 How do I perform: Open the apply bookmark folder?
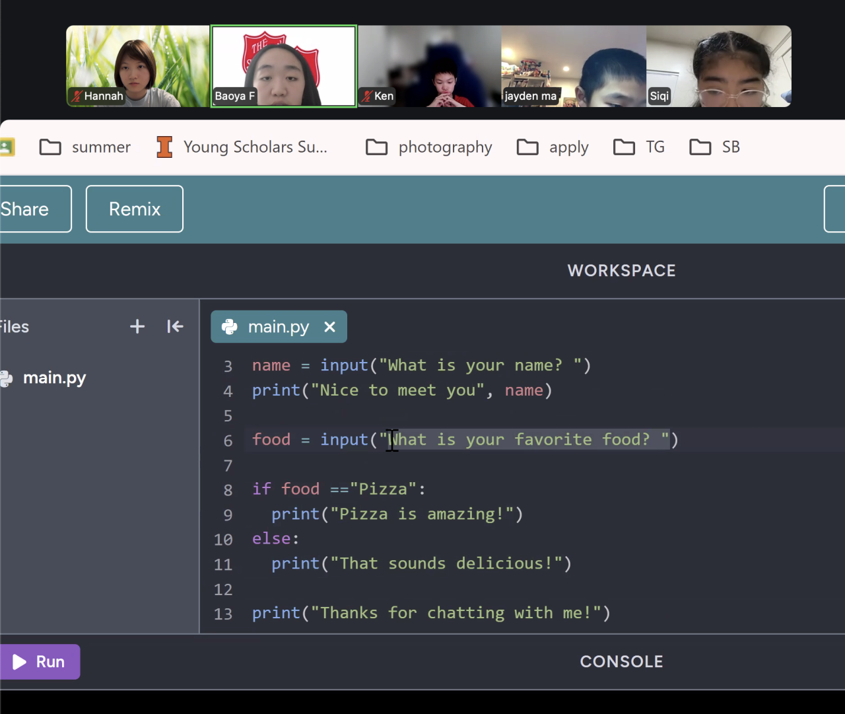click(x=553, y=147)
